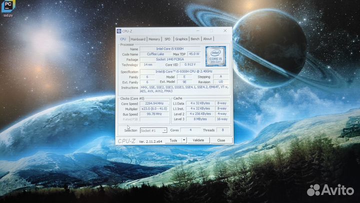Click the Cores value '4'
Viewport: 360px width, 203px height.
click(x=190, y=130)
